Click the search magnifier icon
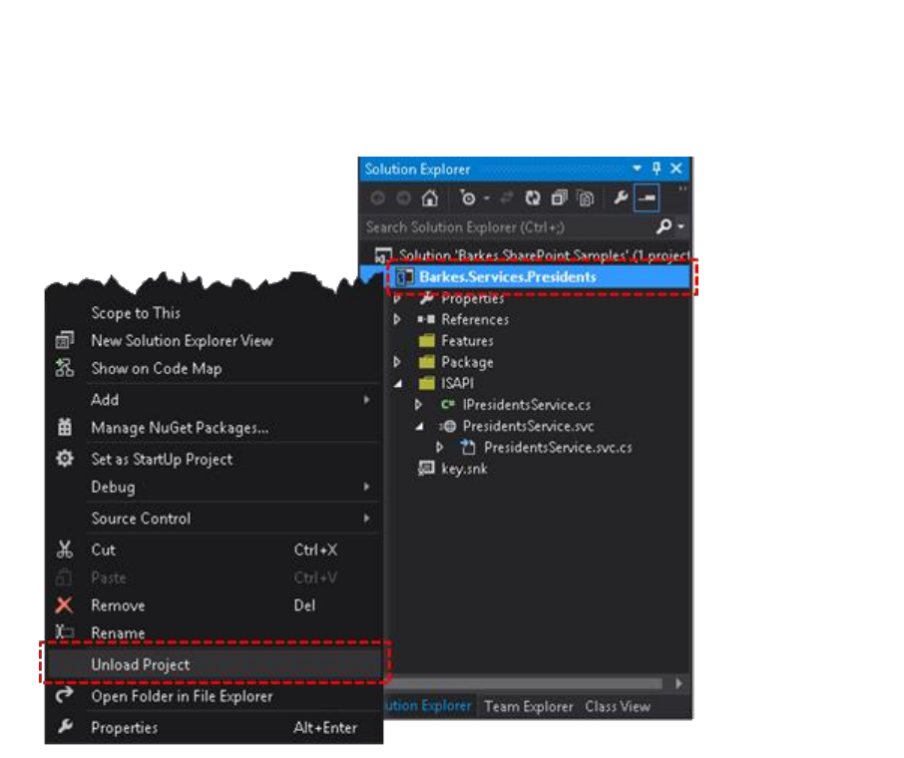The width and height of the screenshot is (904, 758). tap(664, 226)
